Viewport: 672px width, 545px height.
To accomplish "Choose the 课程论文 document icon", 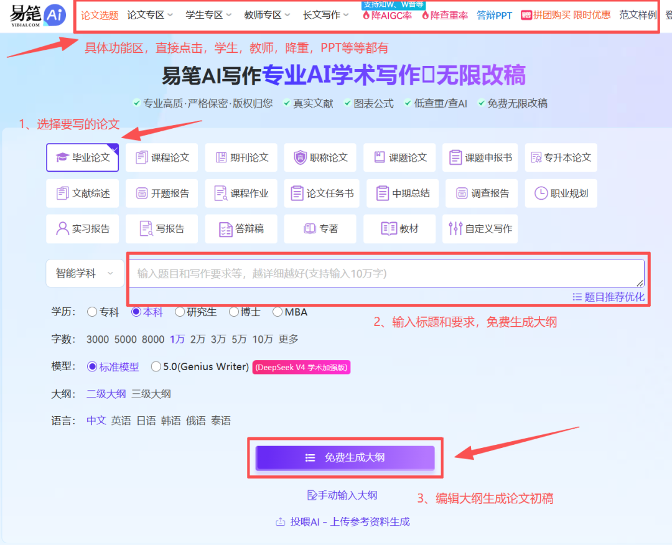I will (x=141, y=157).
